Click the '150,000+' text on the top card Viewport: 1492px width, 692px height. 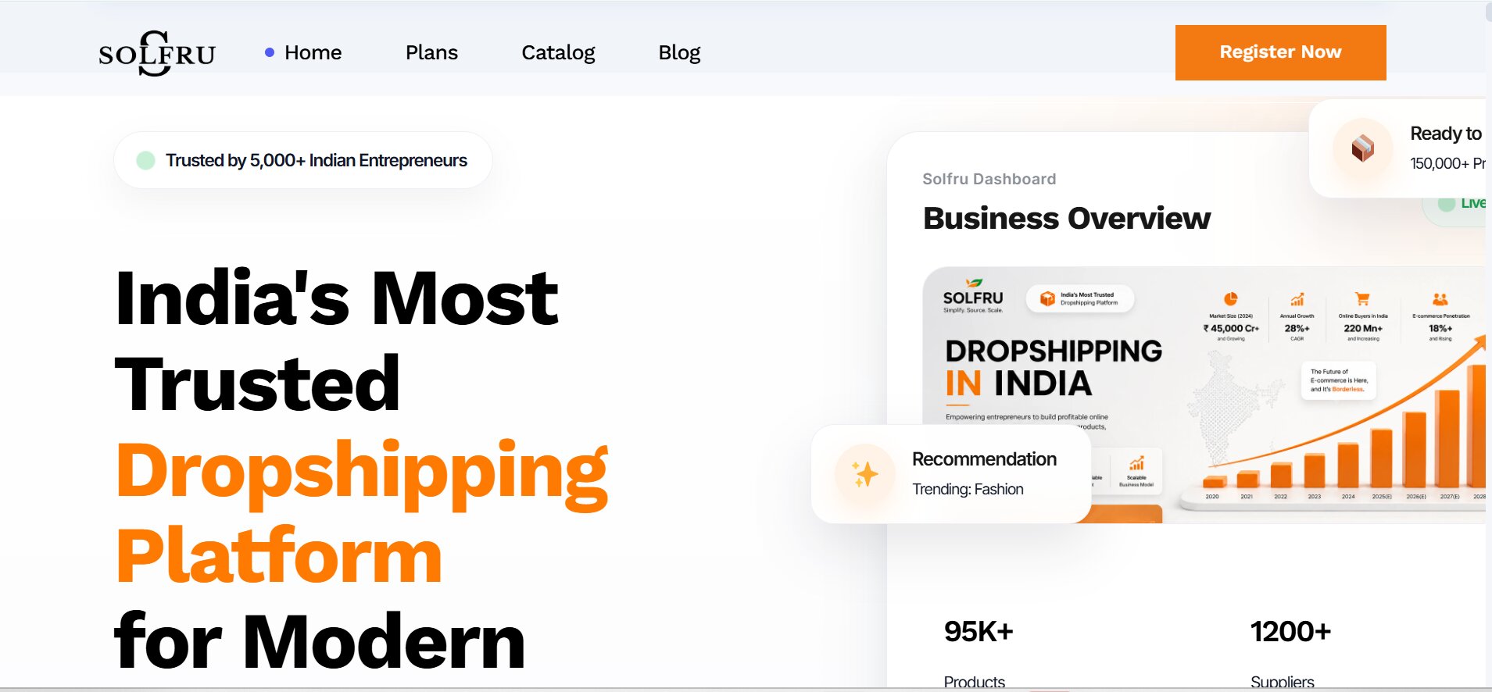1440,163
